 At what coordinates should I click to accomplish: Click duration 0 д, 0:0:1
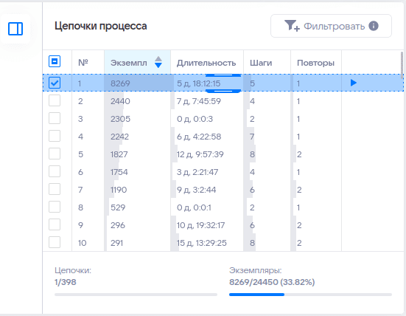coord(194,207)
